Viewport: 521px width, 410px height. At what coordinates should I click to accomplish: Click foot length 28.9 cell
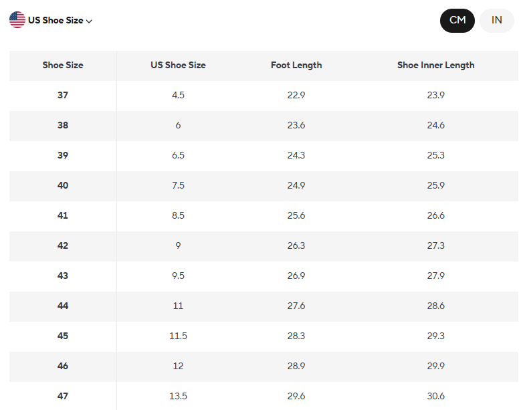(x=296, y=367)
